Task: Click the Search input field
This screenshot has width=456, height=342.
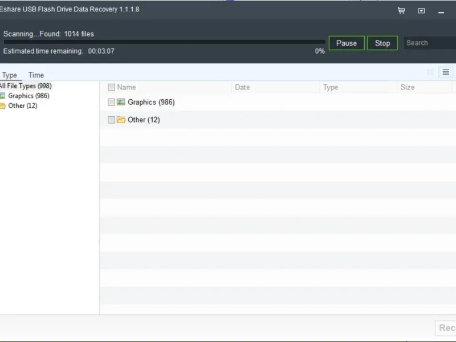Action: (x=430, y=43)
